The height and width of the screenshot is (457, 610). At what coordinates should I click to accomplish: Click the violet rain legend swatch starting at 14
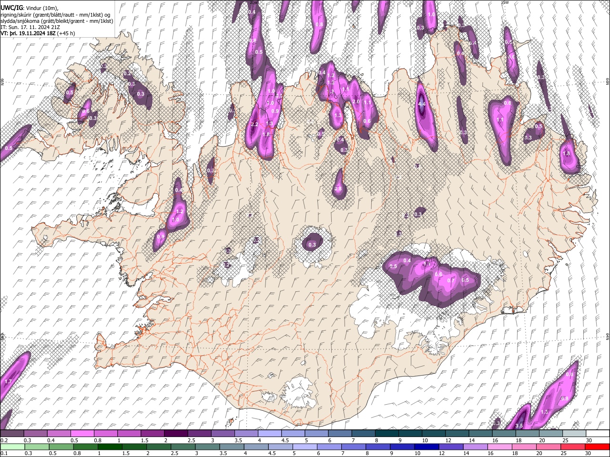pos(474,447)
